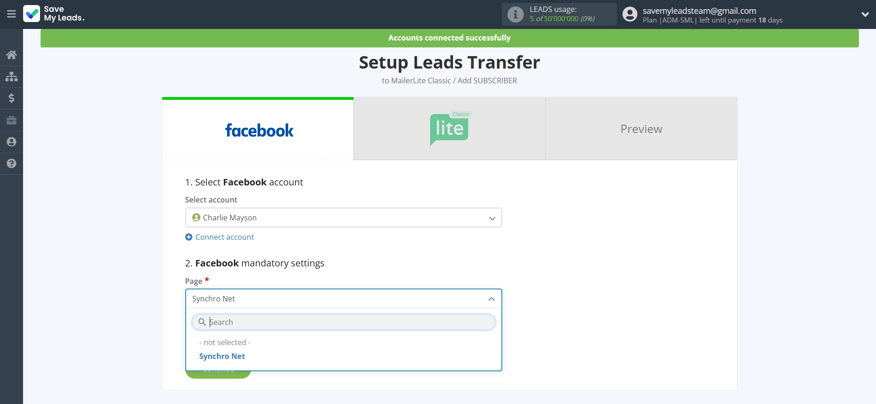Open the hamburger menu
The image size is (876, 404).
point(12,14)
